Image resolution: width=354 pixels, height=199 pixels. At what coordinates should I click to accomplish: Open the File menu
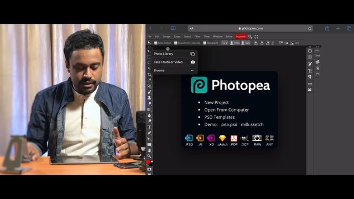149,36
